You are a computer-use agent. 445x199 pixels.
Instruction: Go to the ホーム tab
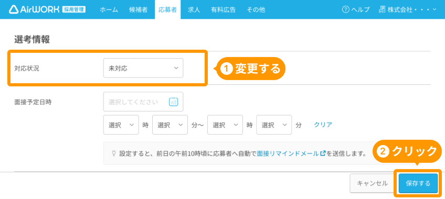(109, 9)
